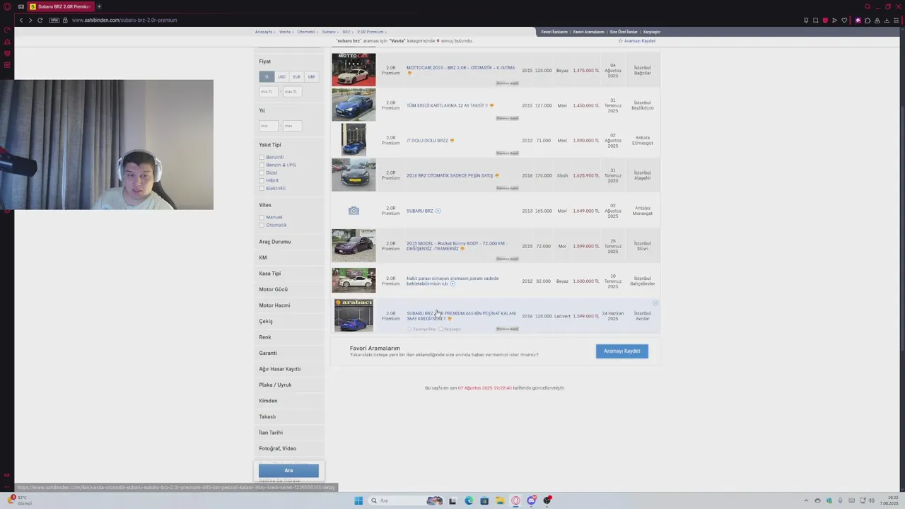Image resolution: width=905 pixels, height=509 pixels.
Task: Tick the Otomatik gearbox checkbox
Action: click(262, 225)
